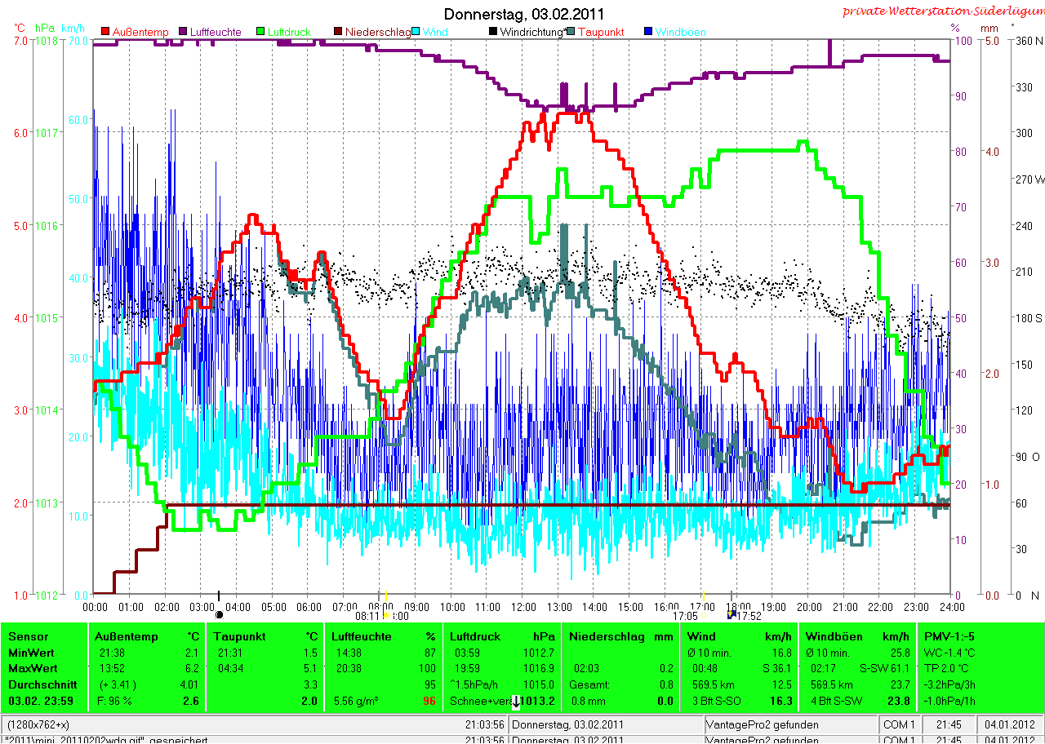Click the black dot marker below the time axis
This screenshot has height=744, width=1045.
coord(219,615)
